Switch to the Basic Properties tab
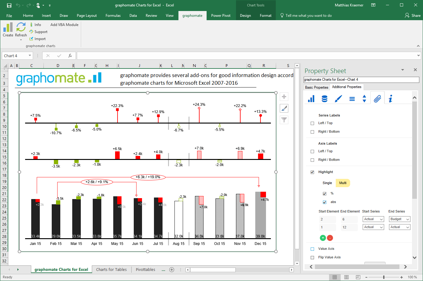This screenshot has height=281, width=423. pyautogui.click(x=316, y=87)
